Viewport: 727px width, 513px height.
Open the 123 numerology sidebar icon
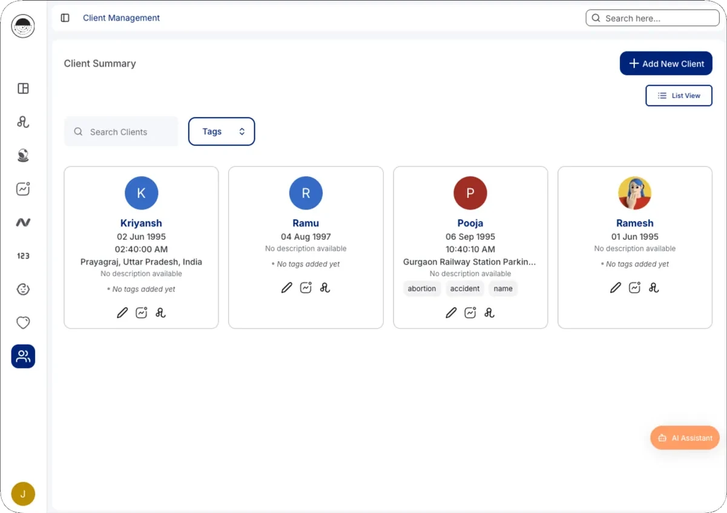pos(23,256)
